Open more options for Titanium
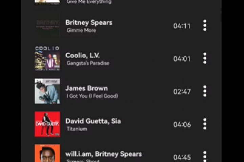Image resolution: width=244 pixels, height=162 pixels. click(205, 124)
